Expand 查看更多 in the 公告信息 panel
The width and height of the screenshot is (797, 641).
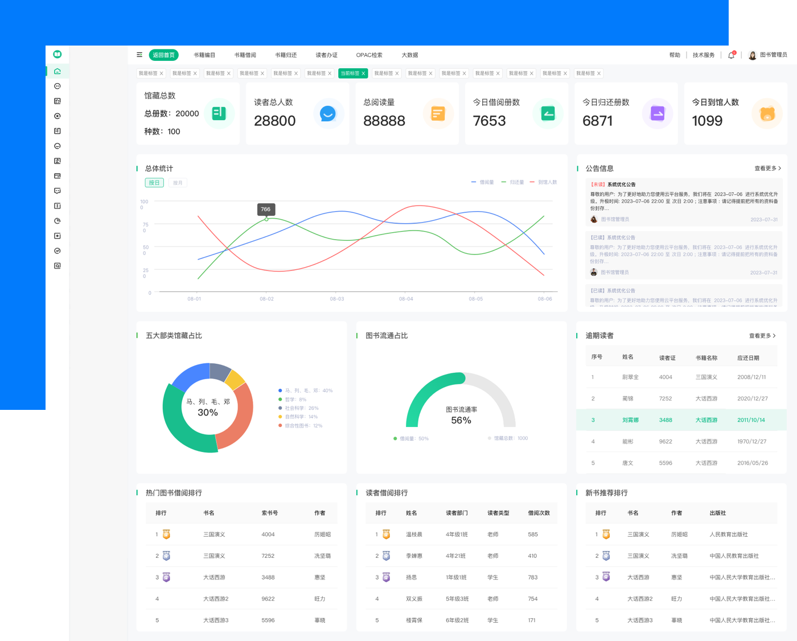pyautogui.click(x=767, y=169)
